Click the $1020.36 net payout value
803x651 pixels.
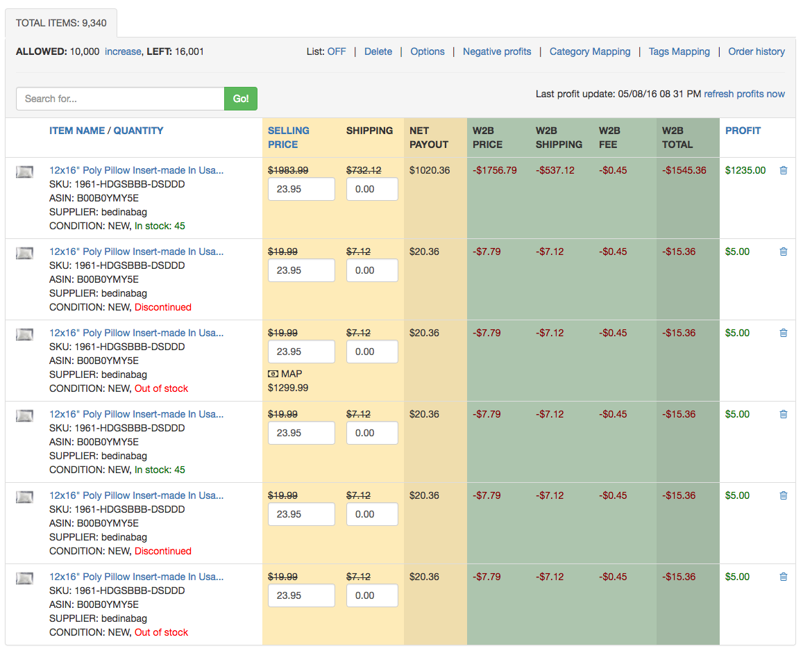click(430, 170)
